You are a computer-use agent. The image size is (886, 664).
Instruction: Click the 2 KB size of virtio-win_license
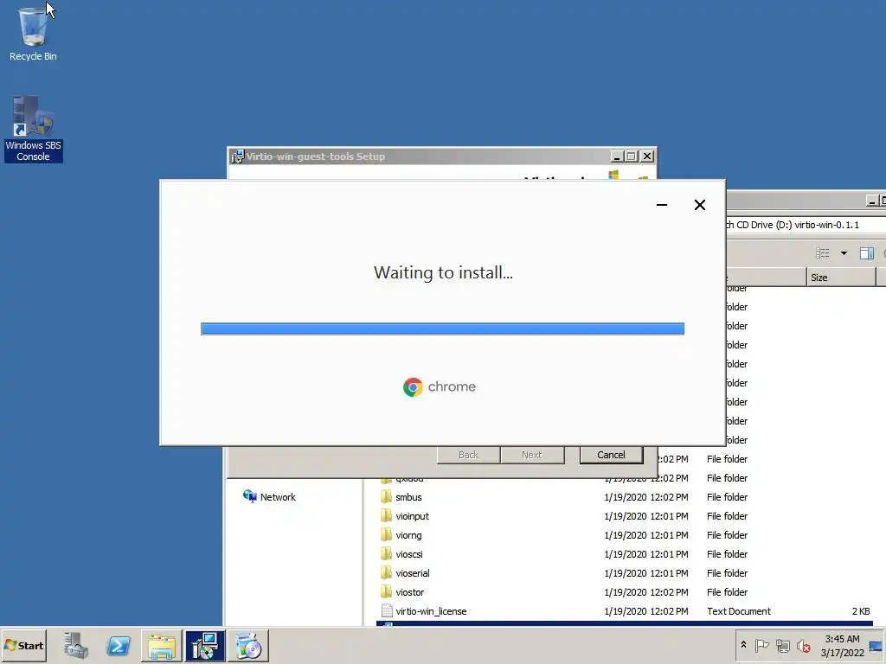click(861, 611)
